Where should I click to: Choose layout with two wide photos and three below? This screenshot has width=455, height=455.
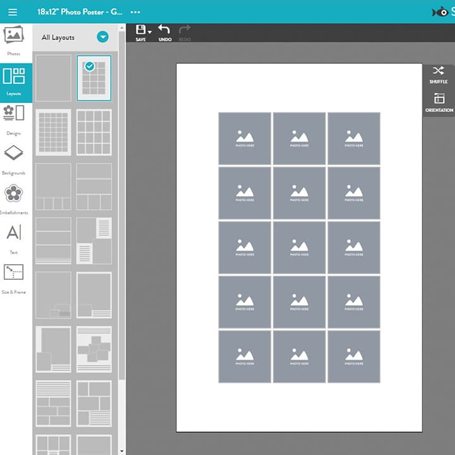[x=94, y=186]
